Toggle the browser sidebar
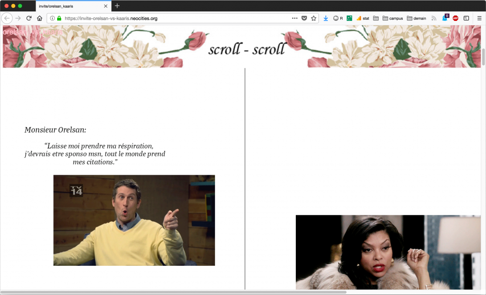 pos(466,18)
